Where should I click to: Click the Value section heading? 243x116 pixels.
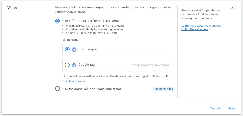click(x=12, y=8)
